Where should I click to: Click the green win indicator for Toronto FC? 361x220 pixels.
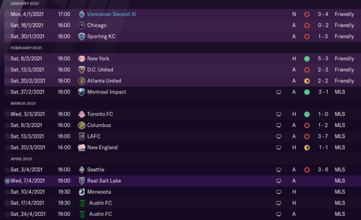307,114
